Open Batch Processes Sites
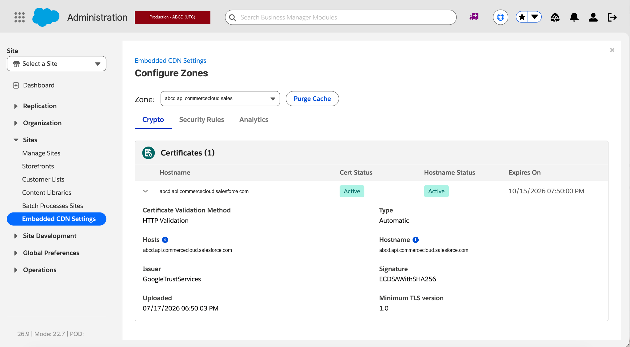The height and width of the screenshot is (347, 630). 53,206
